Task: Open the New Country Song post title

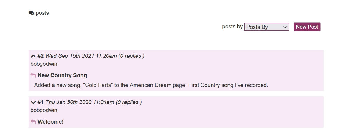Action: coord(62,75)
